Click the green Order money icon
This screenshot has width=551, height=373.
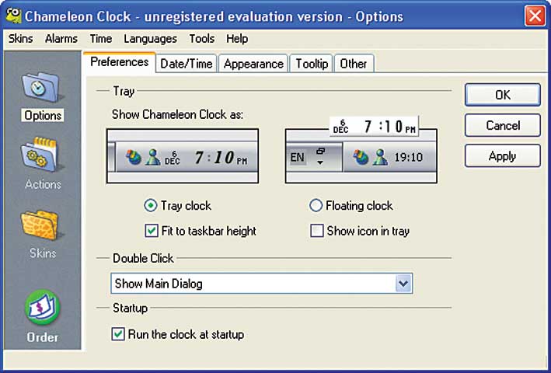click(x=43, y=307)
